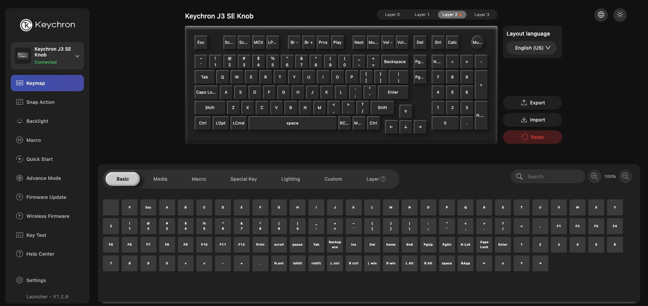This screenshot has height=306, width=648.
Task: Open Wireless Firmware page
Action: pos(48,216)
